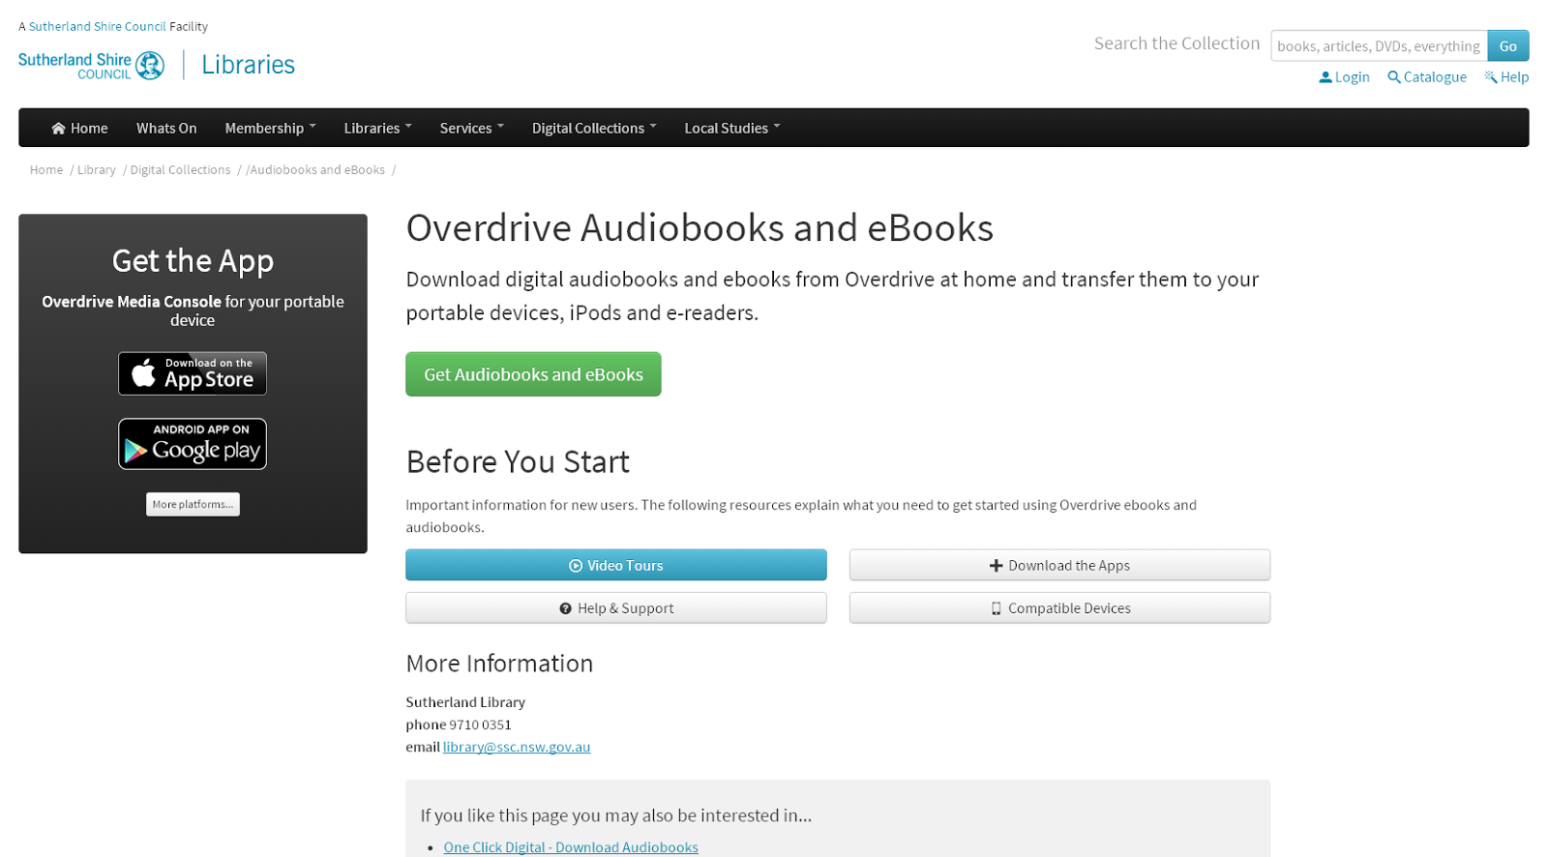This screenshot has width=1548, height=857.
Task: Click the plus icon in Download the Apps
Action: (x=996, y=566)
